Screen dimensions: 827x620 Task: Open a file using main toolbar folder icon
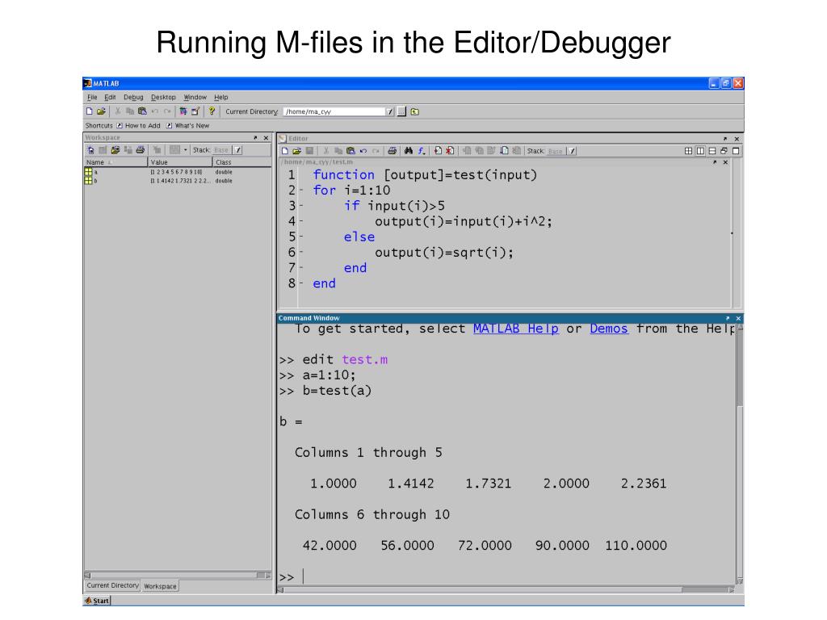click(x=101, y=111)
